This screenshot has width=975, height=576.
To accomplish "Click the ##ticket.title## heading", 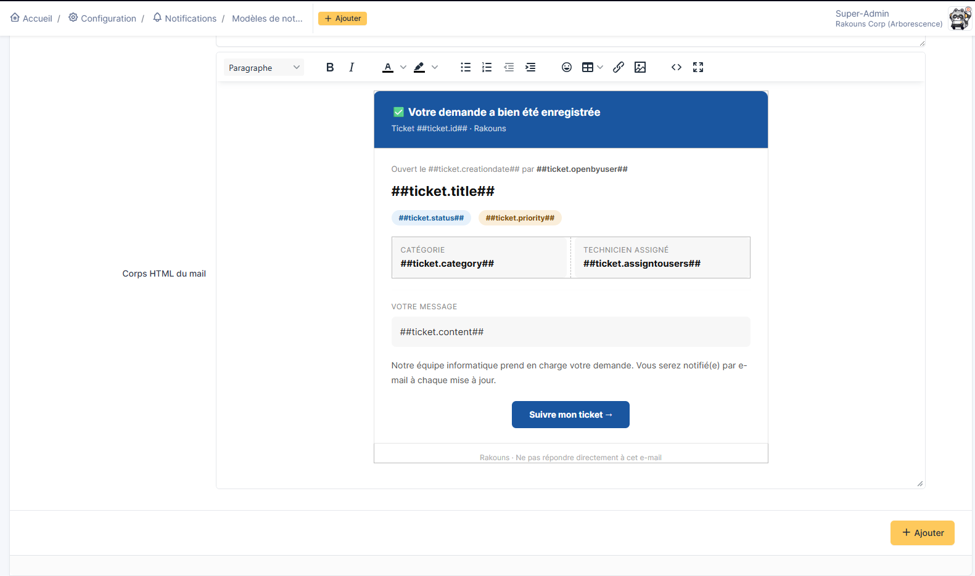I will click(443, 191).
